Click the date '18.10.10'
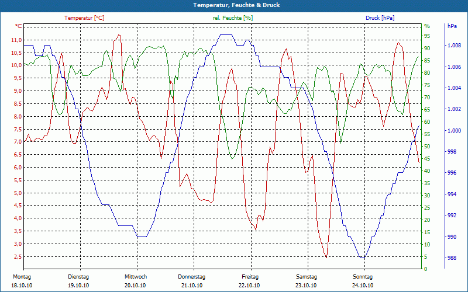This screenshot has height=292, width=468. tap(22, 286)
